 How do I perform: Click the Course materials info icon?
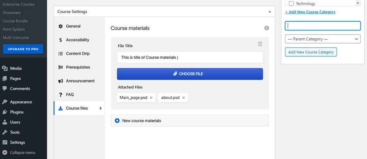pyautogui.click(x=267, y=28)
